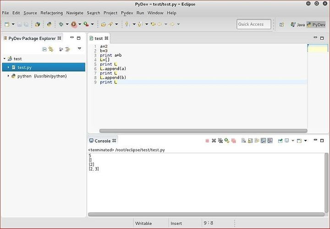Switch to the Java perspective

297,25
